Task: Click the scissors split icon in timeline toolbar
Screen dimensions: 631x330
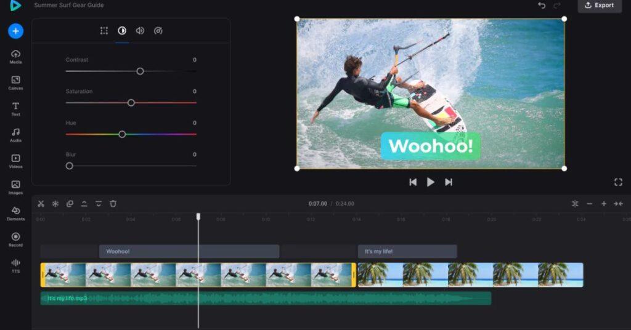Action: (x=41, y=204)
